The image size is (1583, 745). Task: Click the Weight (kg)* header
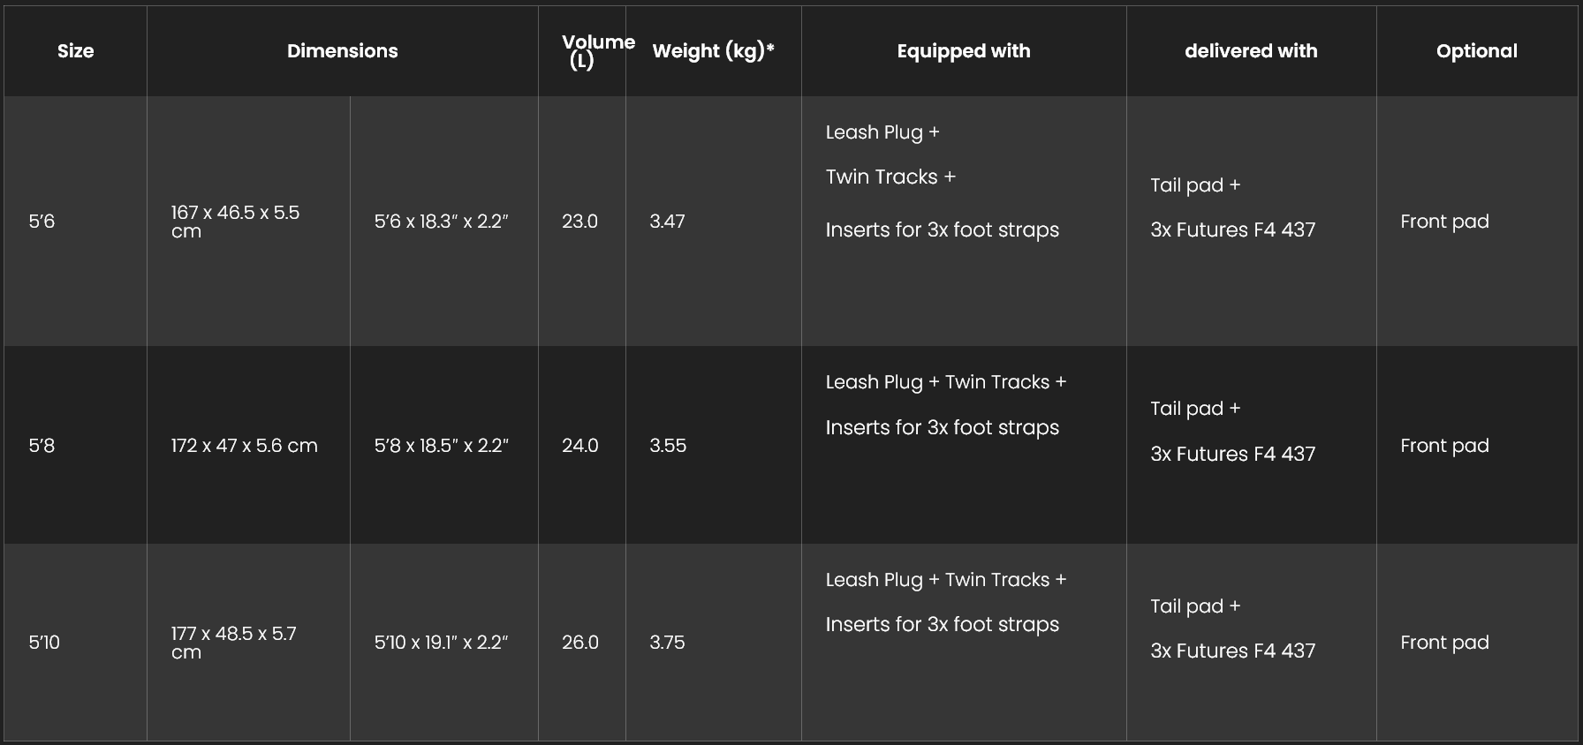[x=713, y=51]
